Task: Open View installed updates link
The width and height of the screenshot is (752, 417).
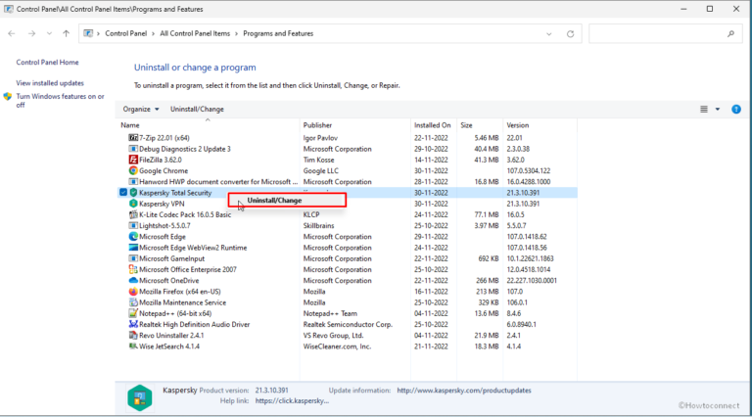Action: pos(50,83)
